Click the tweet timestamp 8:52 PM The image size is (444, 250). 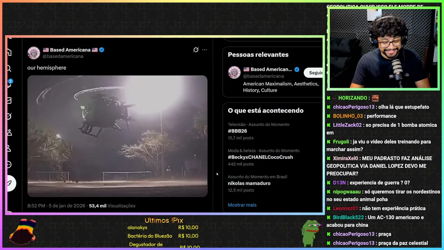click(36, 206)
